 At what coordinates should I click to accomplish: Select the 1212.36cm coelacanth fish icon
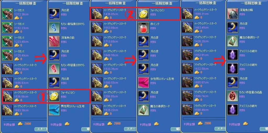pos(7,14)
